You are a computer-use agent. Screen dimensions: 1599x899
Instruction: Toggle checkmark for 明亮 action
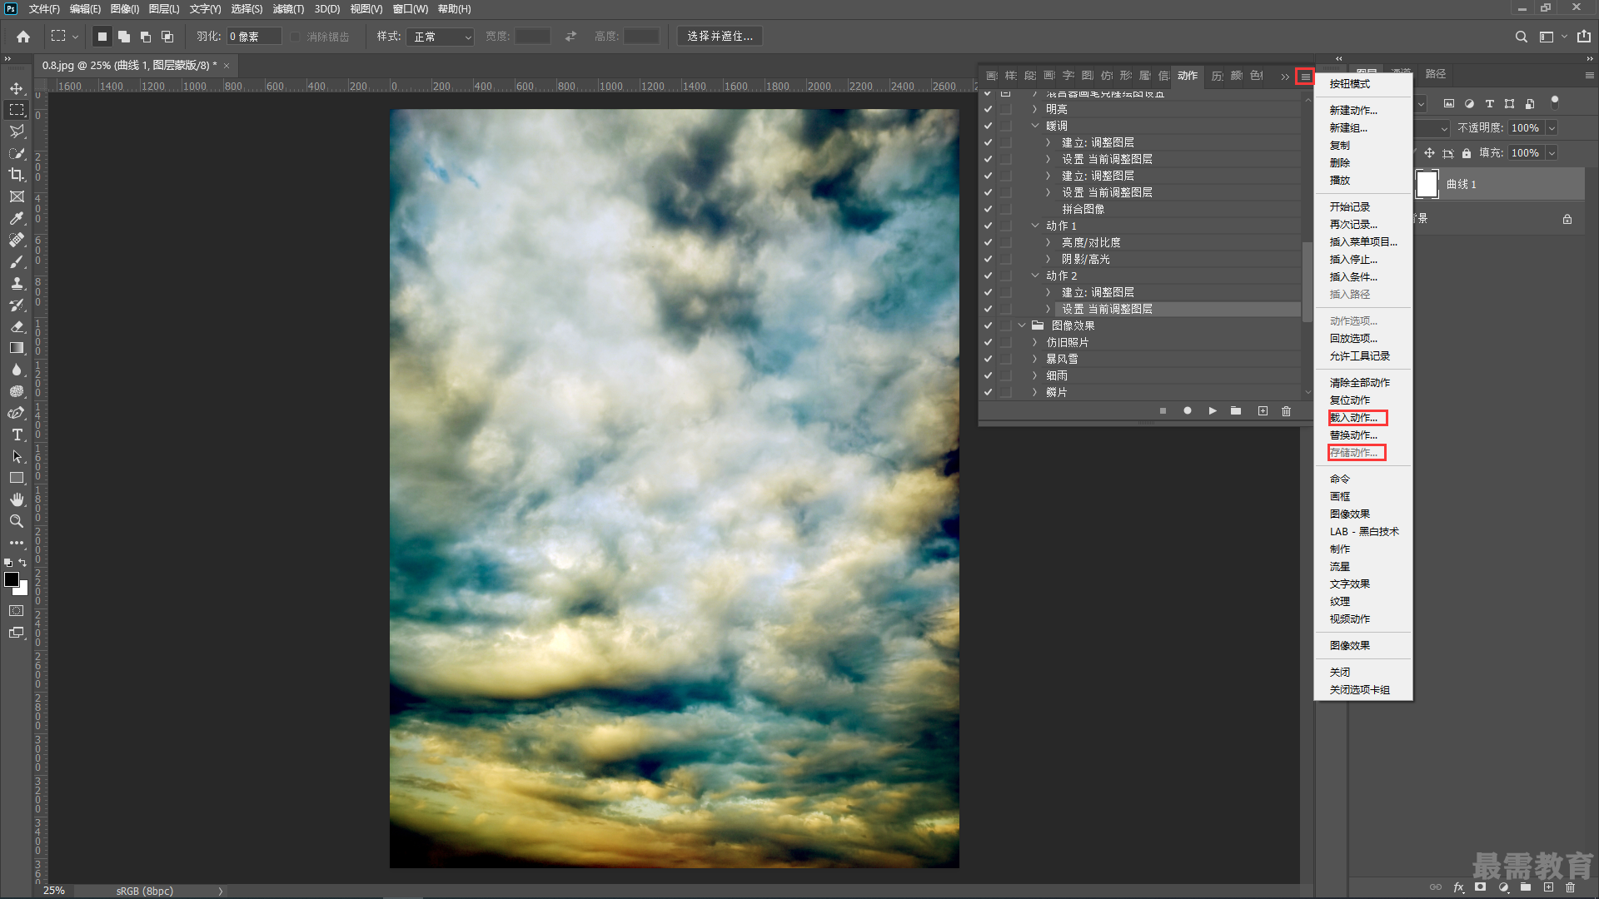[x=988, y=109]
